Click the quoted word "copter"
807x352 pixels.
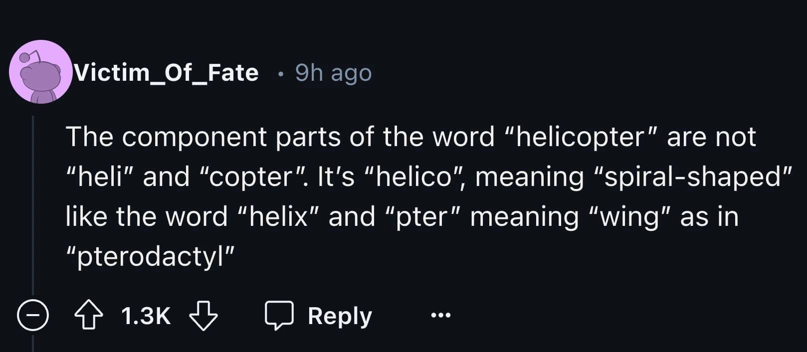click(x=250, y=177)
